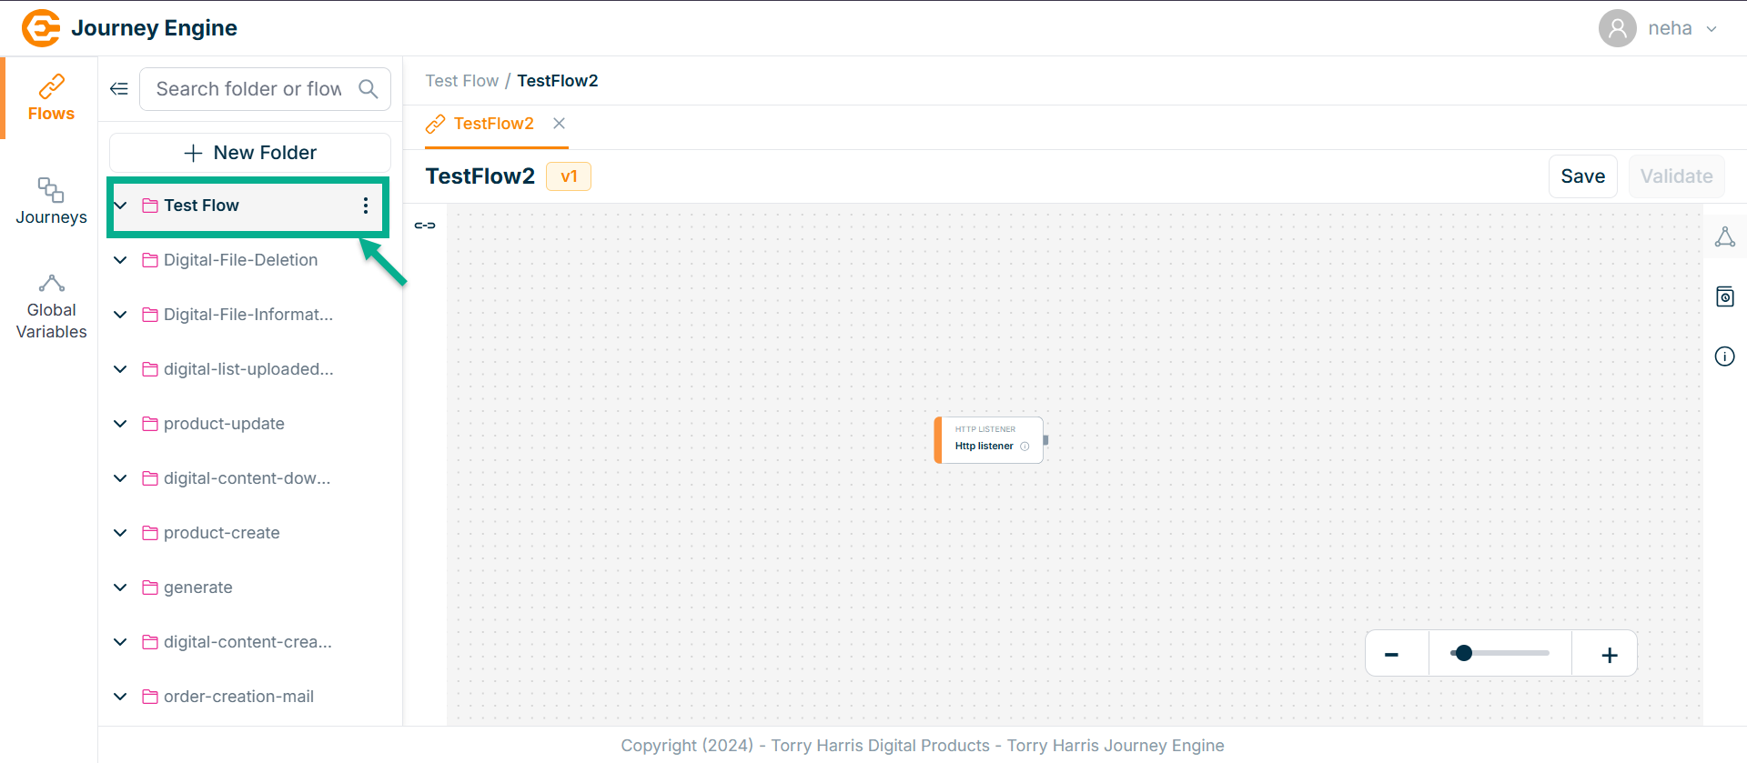The image size is (1747, 763).
Task: Click the Save button
Action: (x=1582, y=176)
